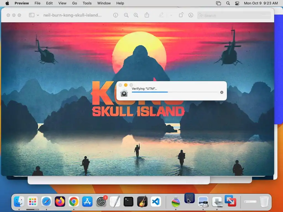Screen dimensions: 283x212
Task: Open the View menu
Action: click(62, 3)
